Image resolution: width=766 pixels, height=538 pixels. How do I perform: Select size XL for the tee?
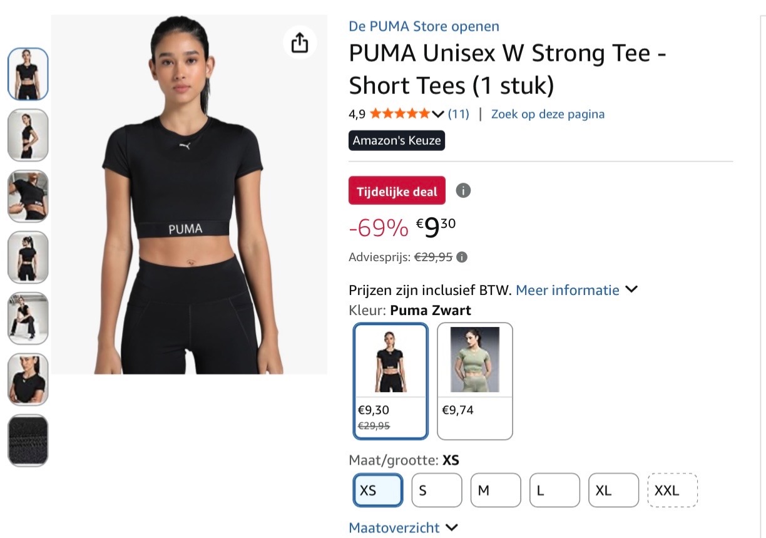tap(612, 490)
